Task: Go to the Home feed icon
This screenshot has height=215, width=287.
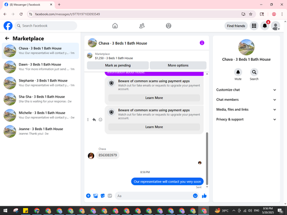Action: click(x=115, y=26)
